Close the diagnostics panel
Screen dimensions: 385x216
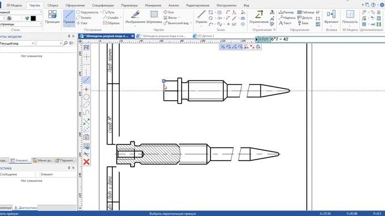coord(73,168)
